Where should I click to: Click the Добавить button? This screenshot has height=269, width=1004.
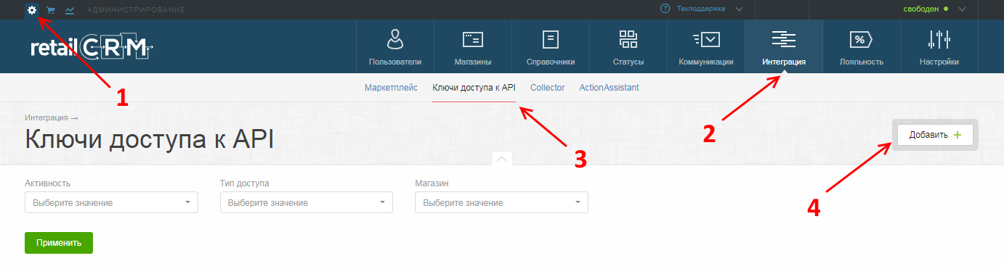tap(935, 135)
